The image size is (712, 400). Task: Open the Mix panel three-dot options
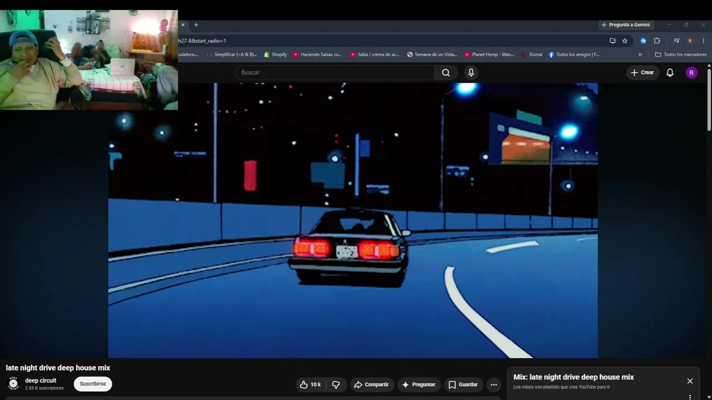tap(690, 397)
